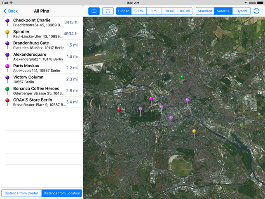
Task: Select the 100 mi radius option
Action: [x=185, y=11]
